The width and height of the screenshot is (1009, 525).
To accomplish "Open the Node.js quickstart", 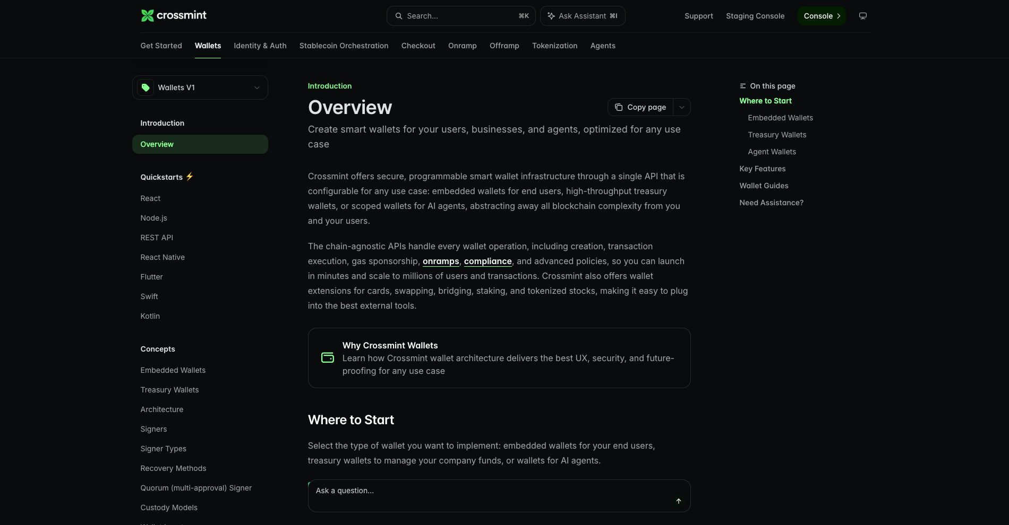I will point(153,218).
